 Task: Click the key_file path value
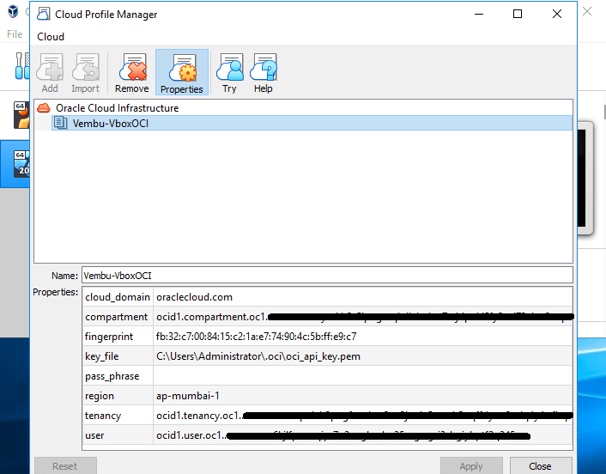[x=258, y=356]
